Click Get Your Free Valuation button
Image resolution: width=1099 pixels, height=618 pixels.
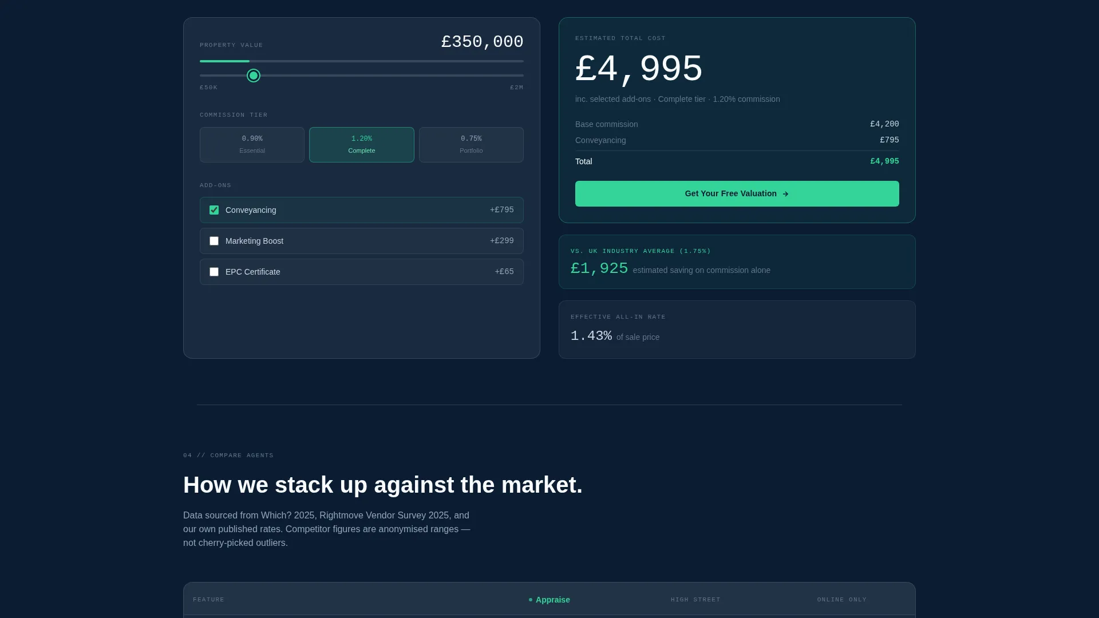737,193
